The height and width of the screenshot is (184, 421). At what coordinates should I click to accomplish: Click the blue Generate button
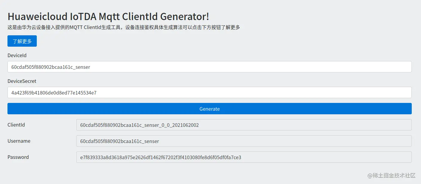pyautogui.click(x=210, y=109)
